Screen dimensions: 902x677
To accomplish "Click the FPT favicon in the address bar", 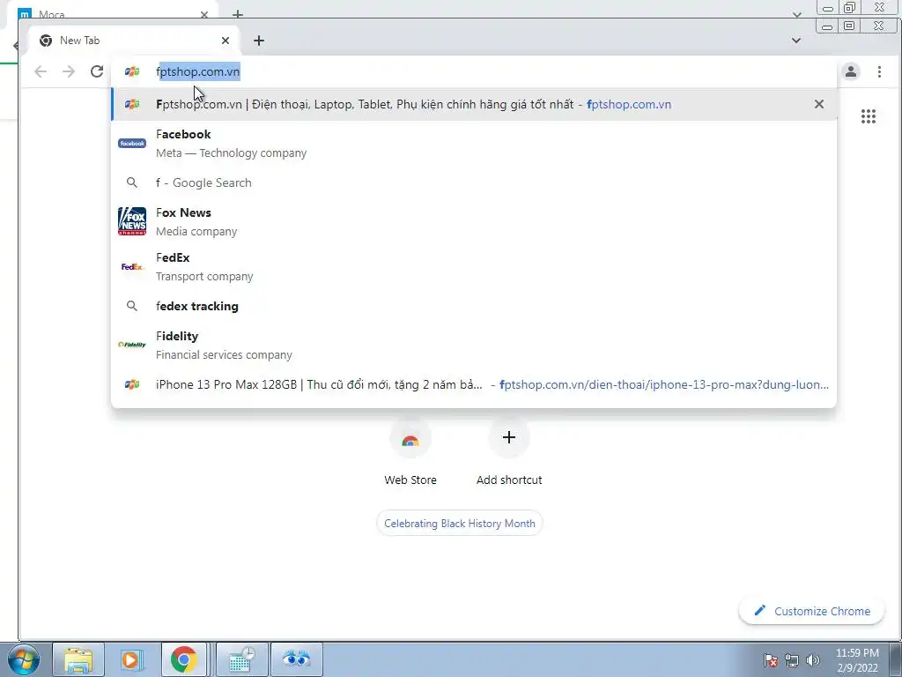I will (x=132, y=71).
